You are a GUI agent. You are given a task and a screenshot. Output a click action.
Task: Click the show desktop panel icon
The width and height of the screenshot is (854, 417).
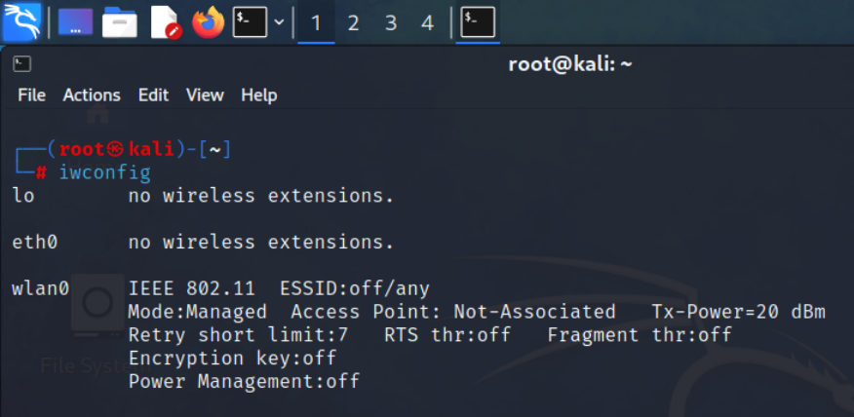(76, 21)
